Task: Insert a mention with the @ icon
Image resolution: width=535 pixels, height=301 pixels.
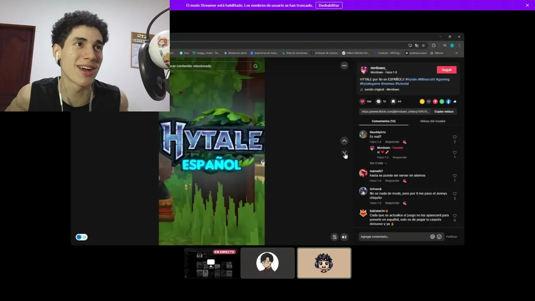Action: (433, 237)
